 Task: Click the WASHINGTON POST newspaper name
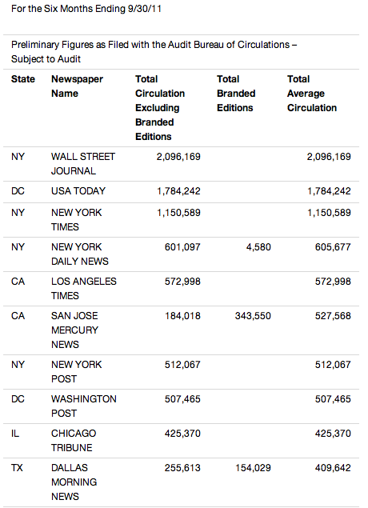click(83, 406)
